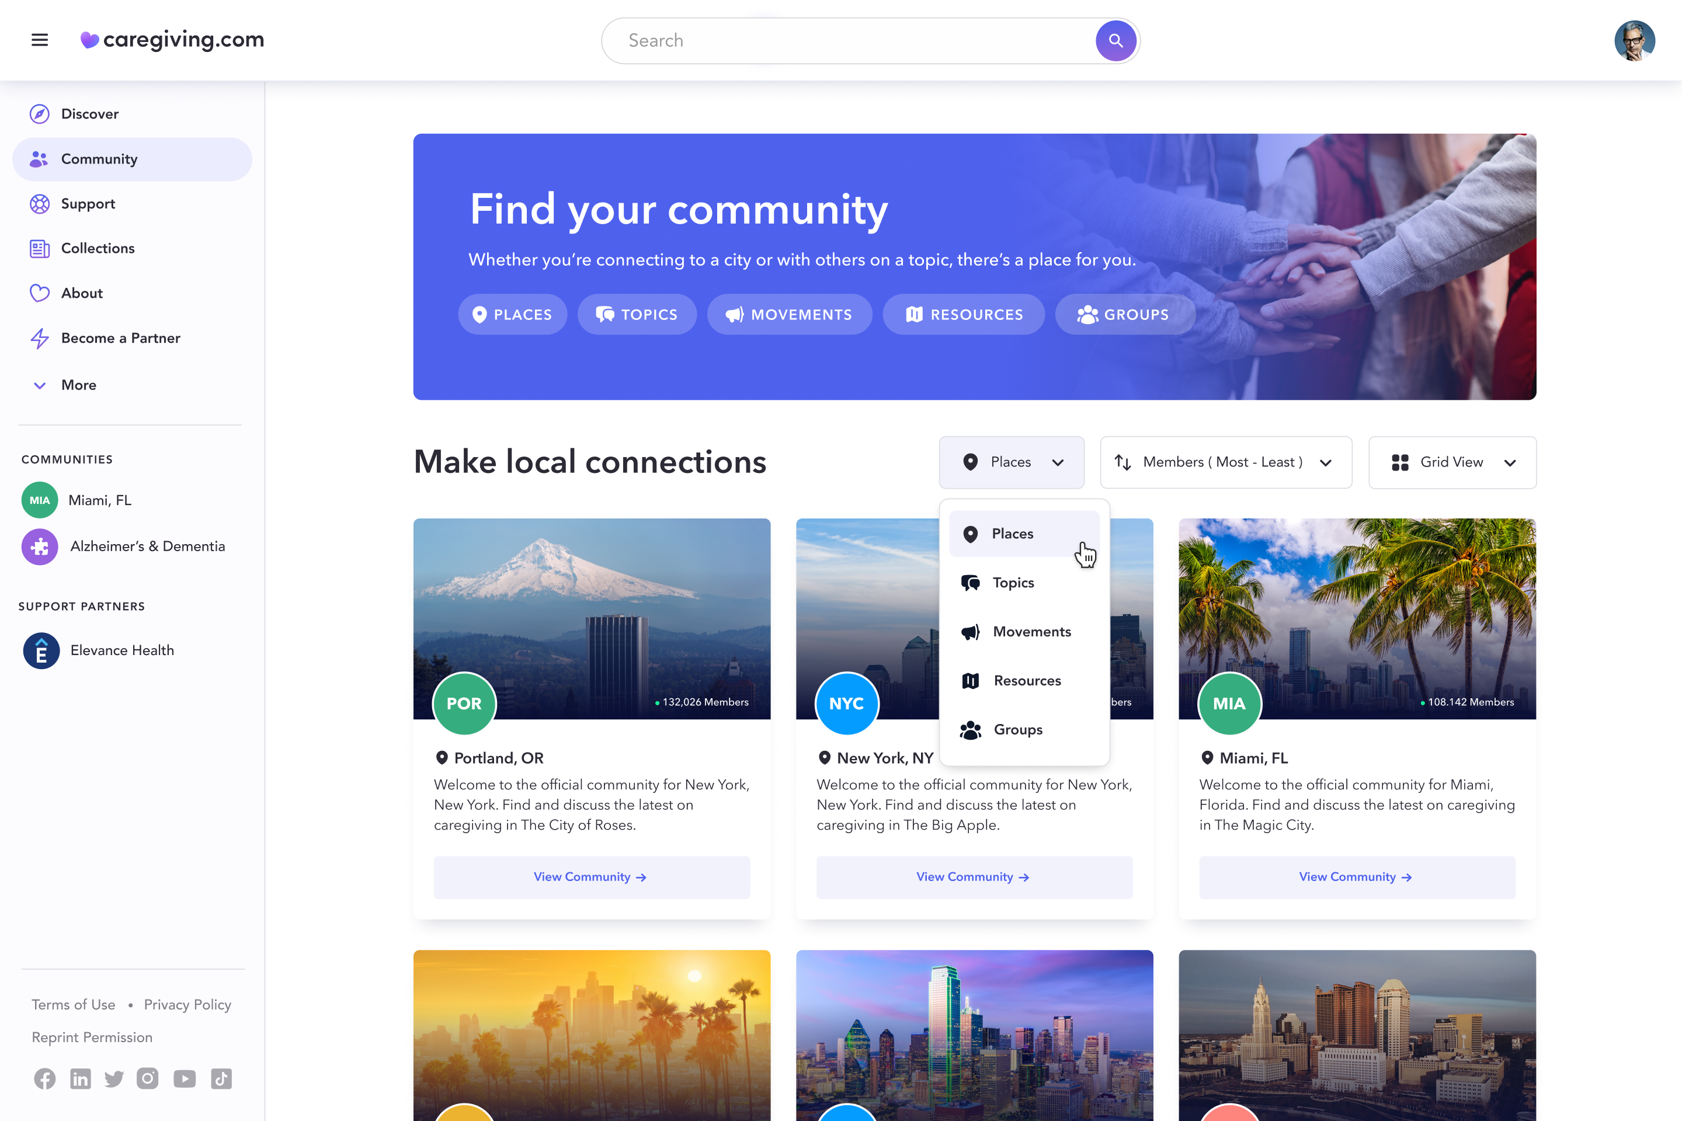
Task: Click the Elevance Health logo icon
Action: coord(41,650)
